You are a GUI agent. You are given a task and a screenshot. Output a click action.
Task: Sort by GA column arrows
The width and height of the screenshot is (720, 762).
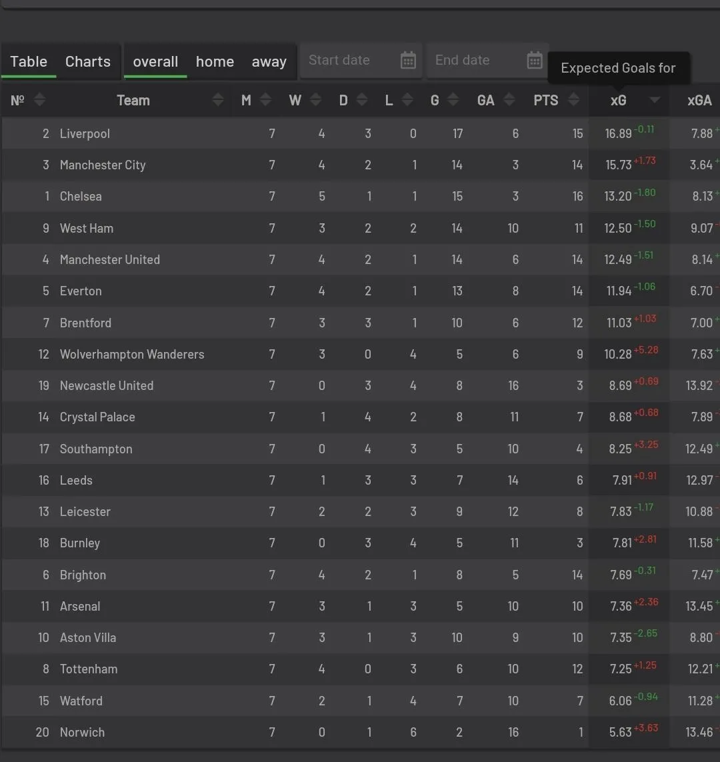(509, 101)
